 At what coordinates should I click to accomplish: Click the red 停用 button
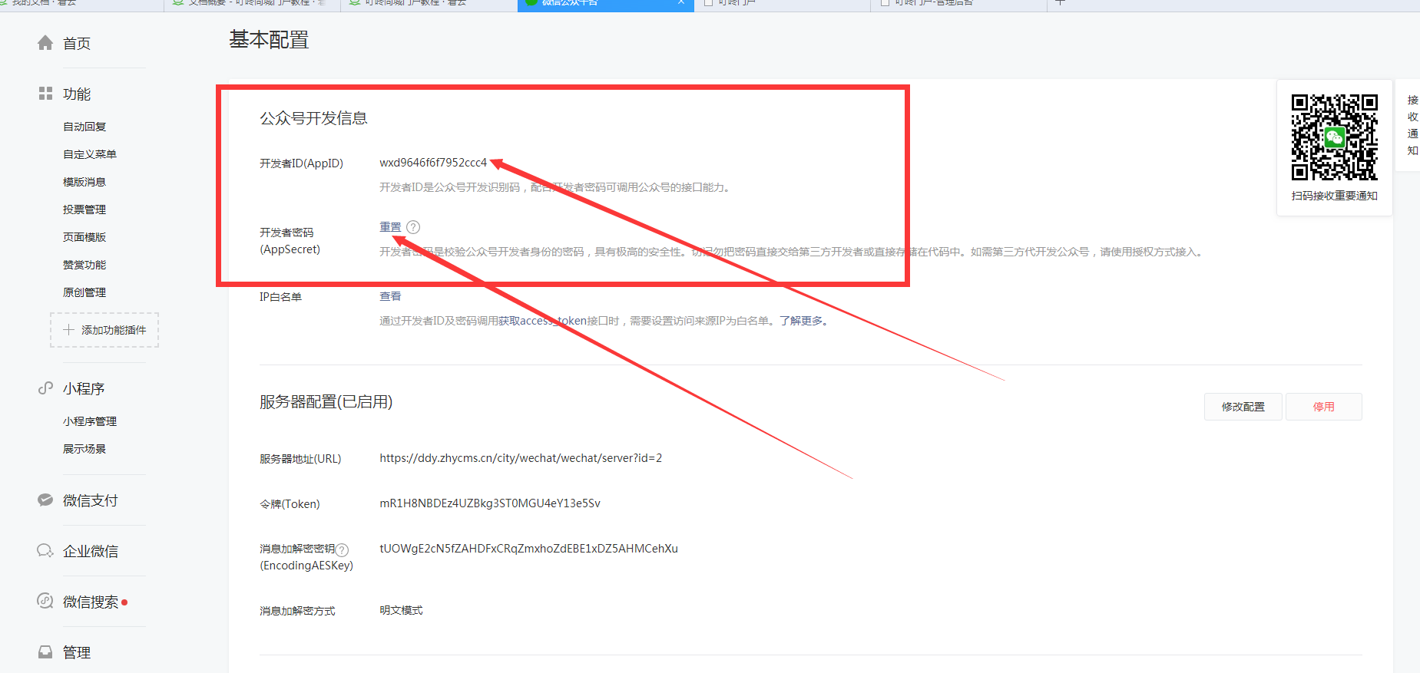pyautogui.click(x=1324, y=407)
